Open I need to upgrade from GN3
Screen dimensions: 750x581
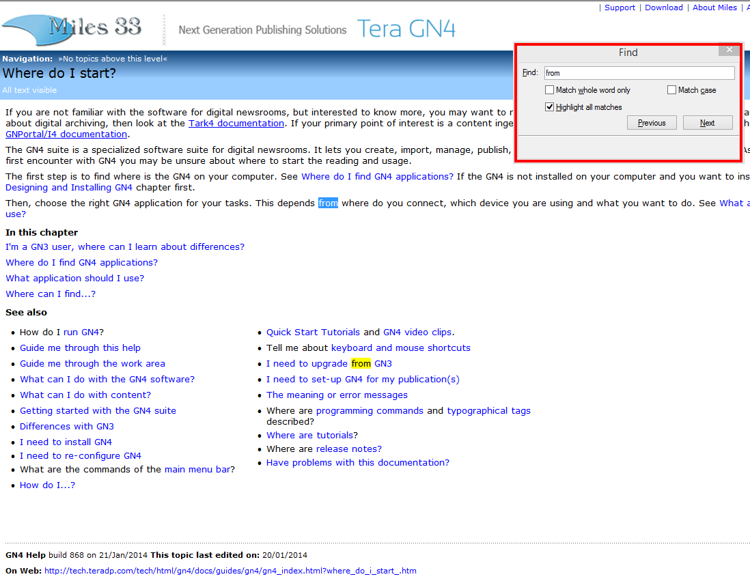coord(329,363)
